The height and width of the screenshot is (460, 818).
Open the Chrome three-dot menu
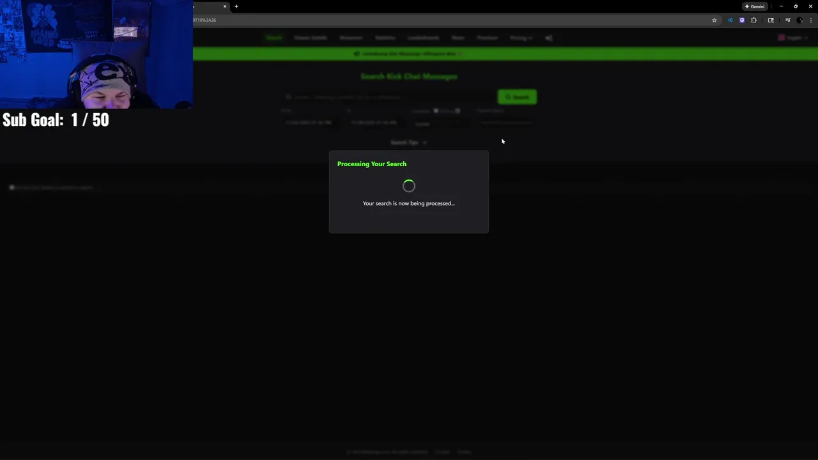[811, 20]
